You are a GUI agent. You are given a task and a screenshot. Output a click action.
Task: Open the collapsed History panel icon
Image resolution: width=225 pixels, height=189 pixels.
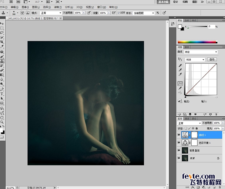173,24
